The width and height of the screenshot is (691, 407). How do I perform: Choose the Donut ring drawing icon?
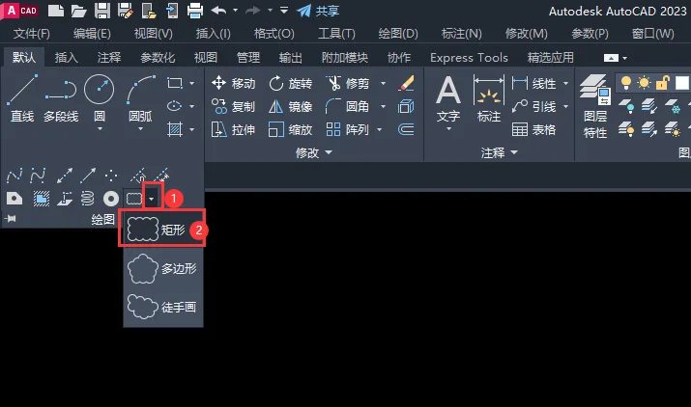(111, 199)
